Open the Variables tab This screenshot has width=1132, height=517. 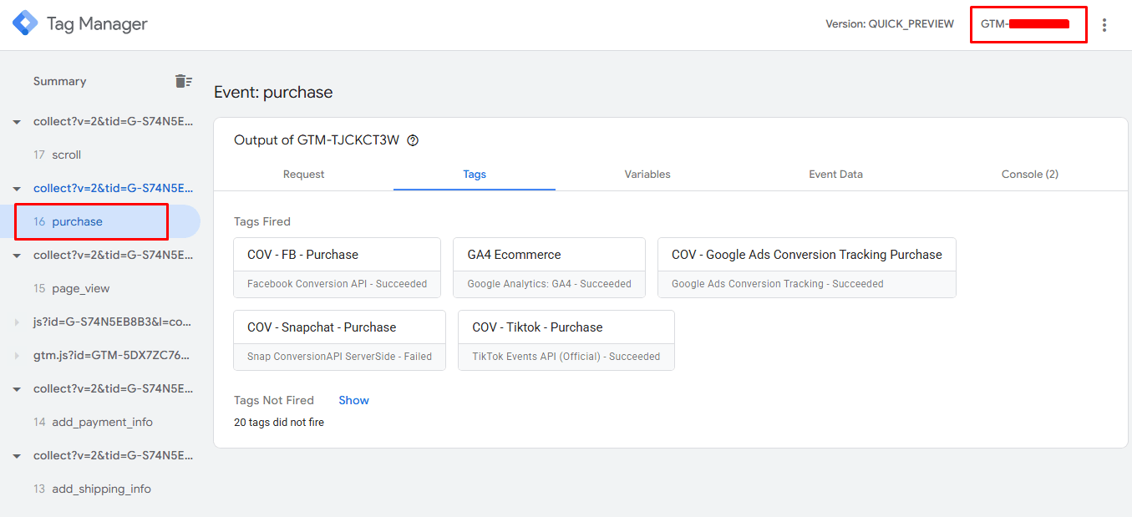coord(647,175)
